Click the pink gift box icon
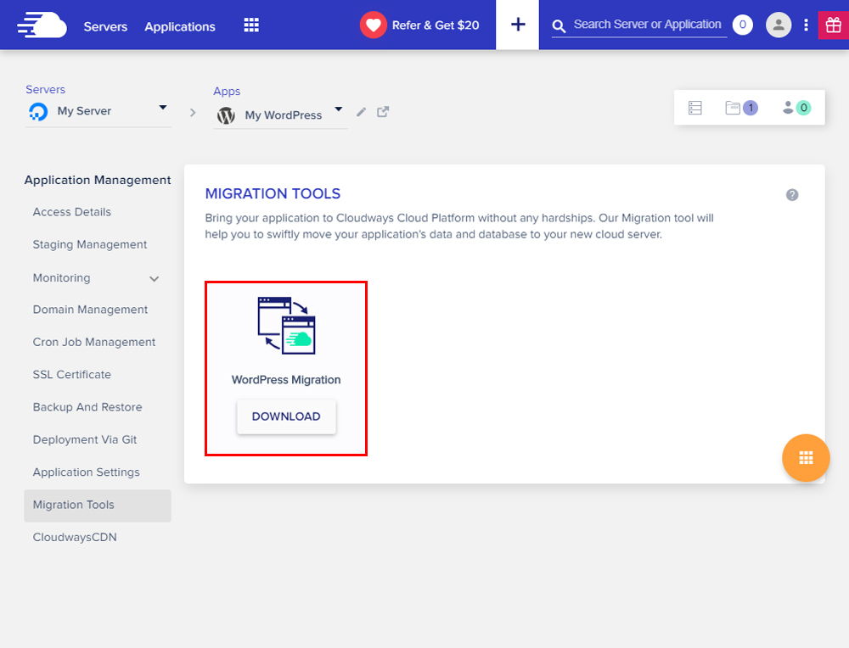Viewport: 849px width, 648px height. [834, 25]
